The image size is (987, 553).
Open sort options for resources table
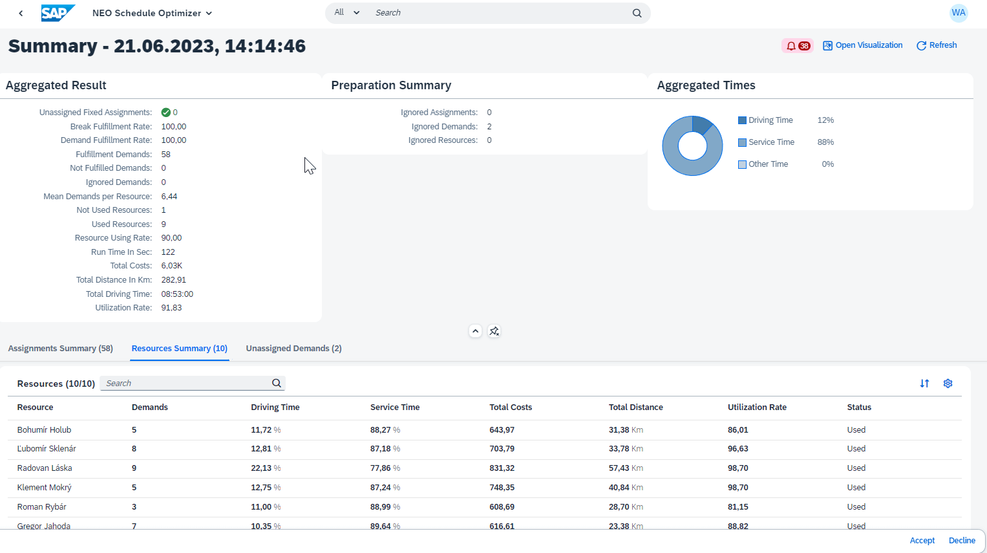pos(924,384)
